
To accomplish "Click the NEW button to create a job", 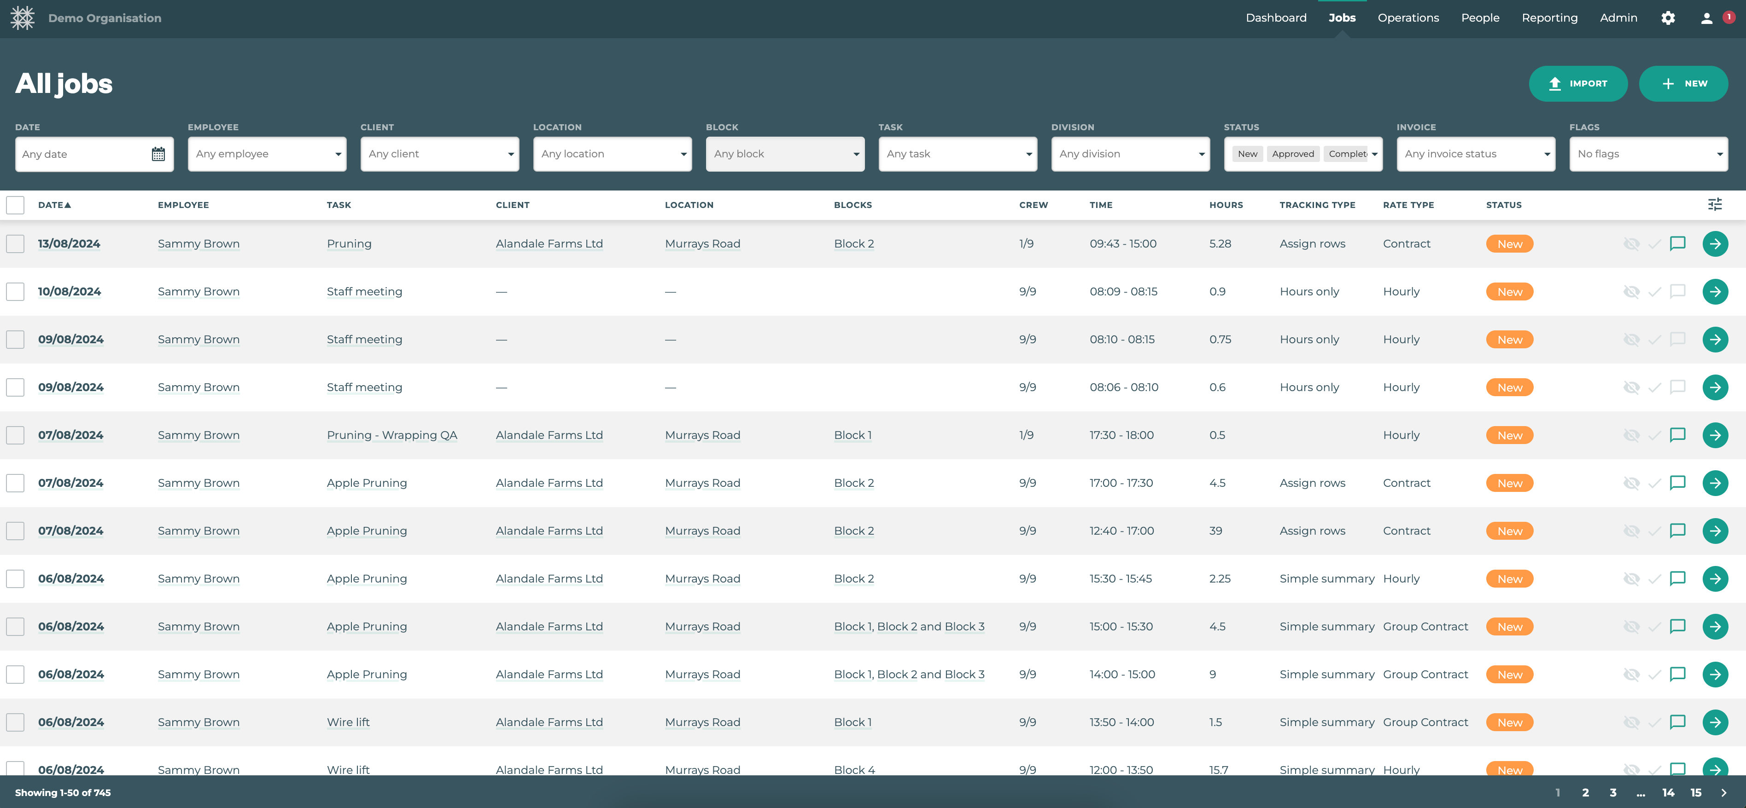I will click(1684, 83).
